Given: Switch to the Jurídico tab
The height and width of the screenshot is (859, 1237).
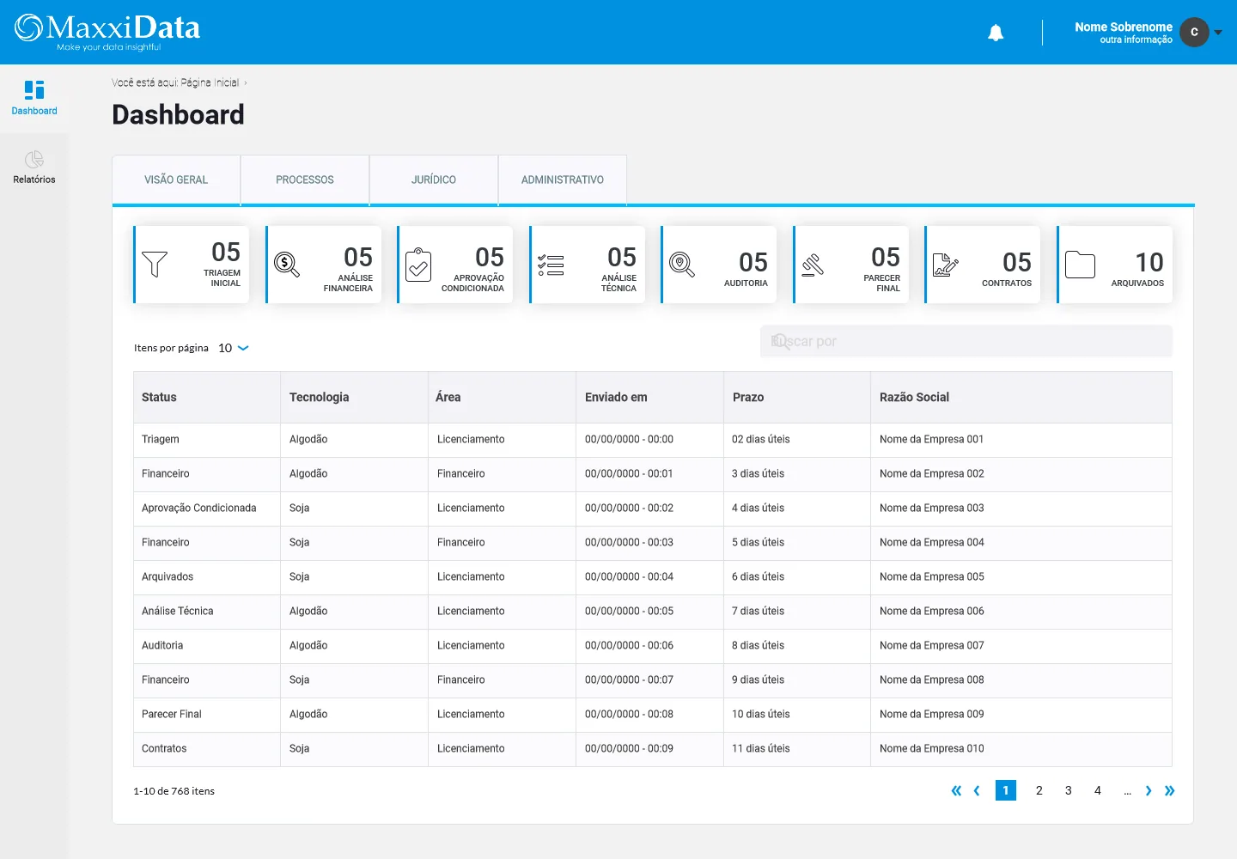Looking at the screenshot, I should click(434, 180).
